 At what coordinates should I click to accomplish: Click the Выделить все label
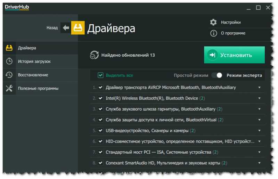pos(119,75)
